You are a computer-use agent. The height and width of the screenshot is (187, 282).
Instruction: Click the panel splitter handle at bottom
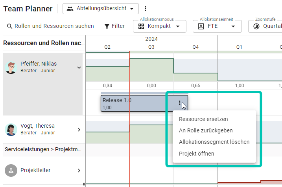pos(84,184)
